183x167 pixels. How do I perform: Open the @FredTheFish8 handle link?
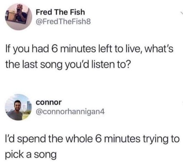point(63,22)
